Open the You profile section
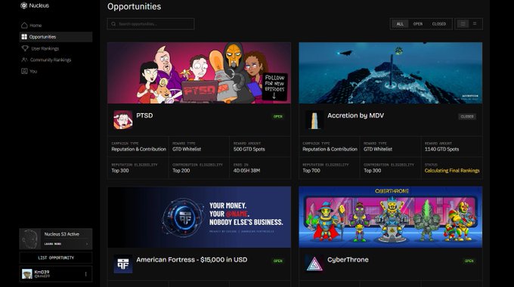 point(56,71)
